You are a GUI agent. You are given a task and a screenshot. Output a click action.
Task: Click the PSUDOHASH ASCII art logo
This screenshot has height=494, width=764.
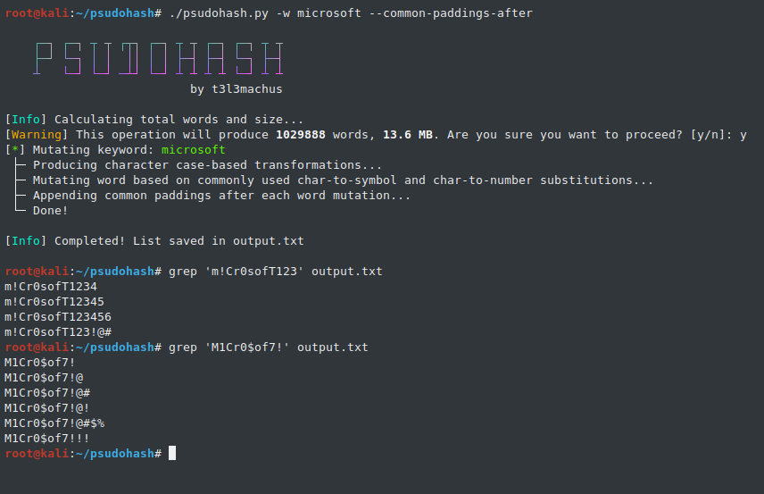[x=159, y=58]
